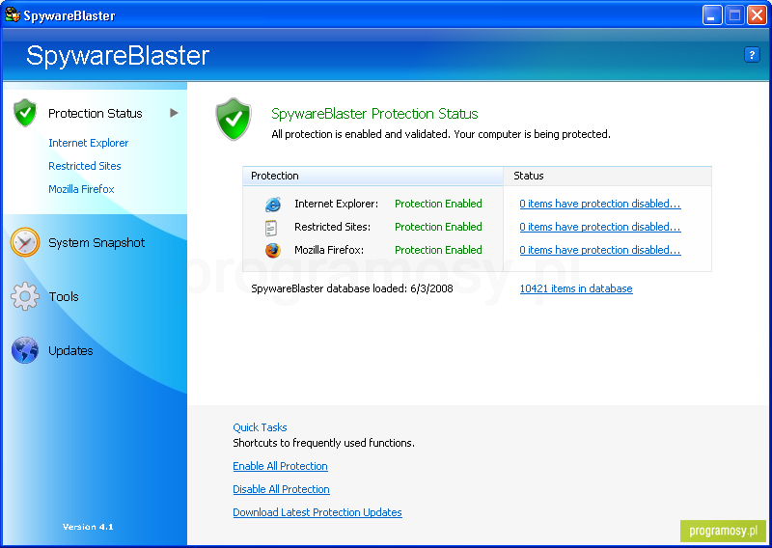The image size is (772, 548).
Task: Click 'Protection Enabled' text for Restricted Sites
Action: click(438, 227)
